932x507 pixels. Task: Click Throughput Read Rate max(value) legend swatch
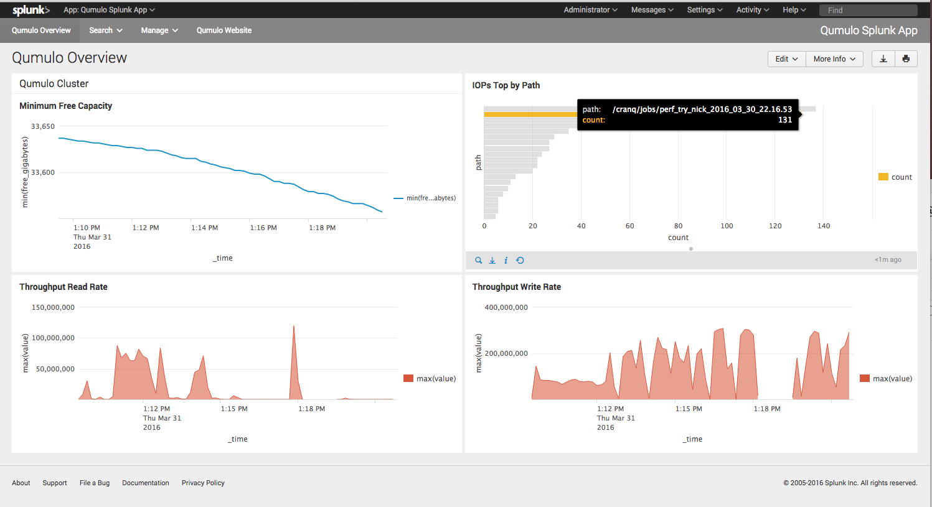pos(408,378)
